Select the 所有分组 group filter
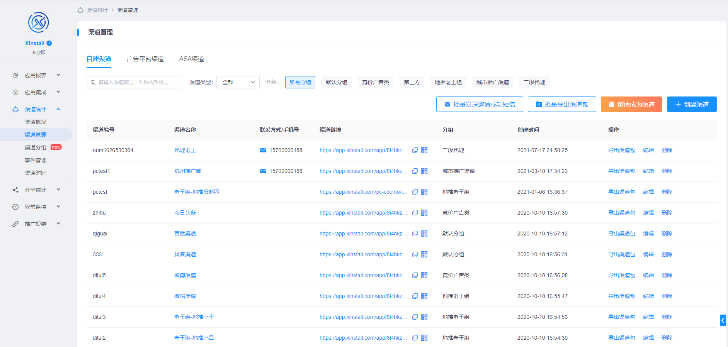The image size is (728, 347). (300, 82)
